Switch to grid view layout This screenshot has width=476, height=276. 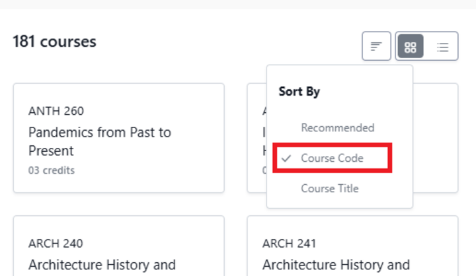click(411, 47)
